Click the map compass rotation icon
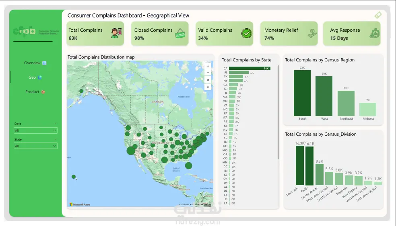 tap(208, 87)
